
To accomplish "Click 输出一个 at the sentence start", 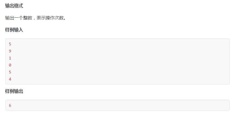I will tap(14, 18).
